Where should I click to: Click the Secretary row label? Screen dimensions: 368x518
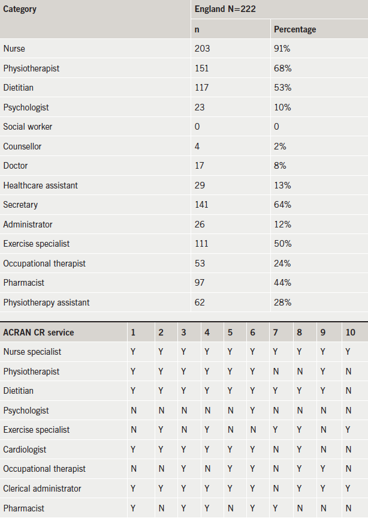tap(20, 205)
